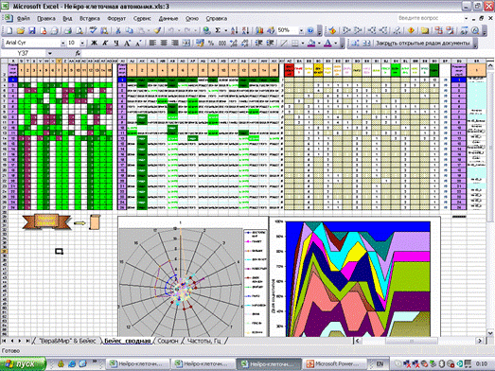Open the Формат menu
Image resolution: width=495 pixels, height=371 pixels.
pyautogui.click(x=116, y=19)
